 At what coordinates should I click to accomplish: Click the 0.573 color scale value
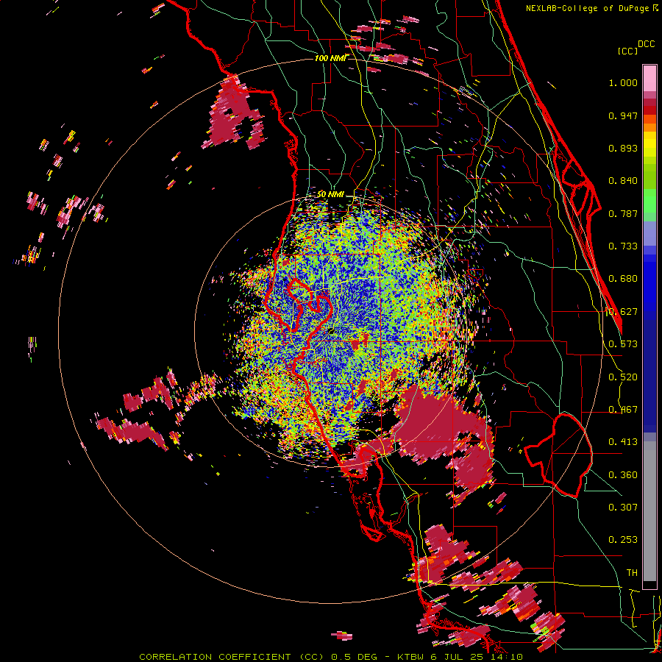pos(623,344)
